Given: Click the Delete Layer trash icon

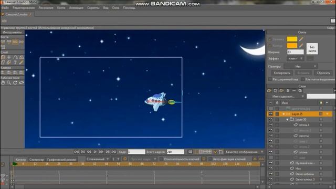Looking at the screenshot, I should pyautogui.click(x=288, y=91).
